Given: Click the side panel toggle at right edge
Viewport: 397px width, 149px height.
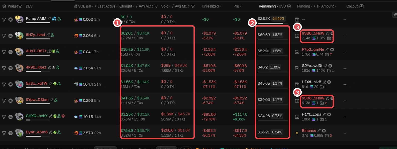Looking at the screenshot, I should (395, 15).
